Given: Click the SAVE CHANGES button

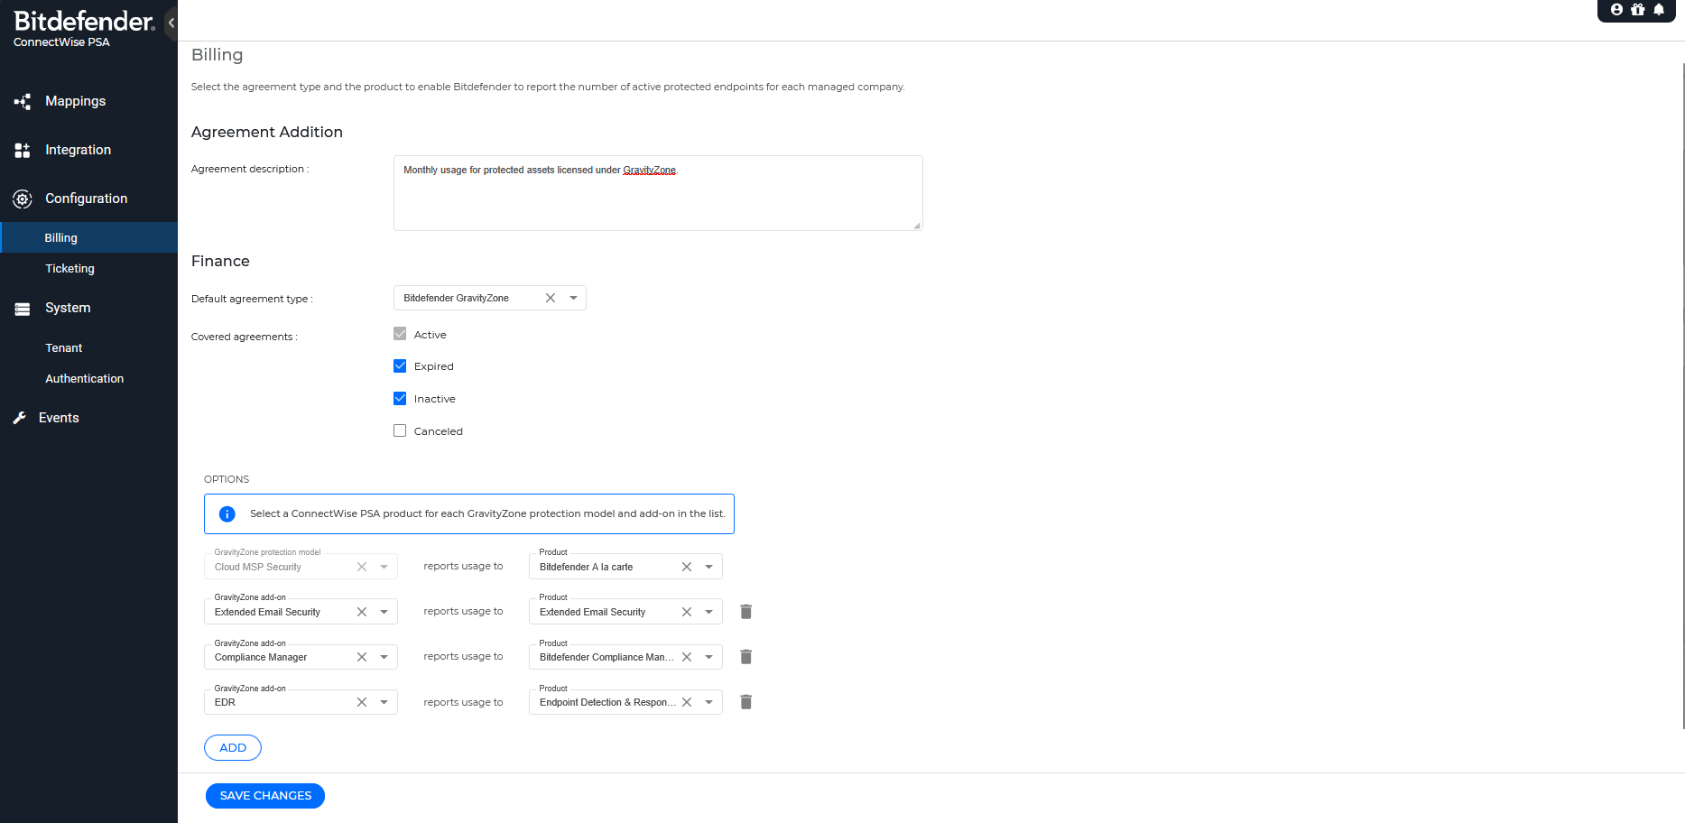Looking at the screenshot, I should pyautogui.click(x=265, y=796).
